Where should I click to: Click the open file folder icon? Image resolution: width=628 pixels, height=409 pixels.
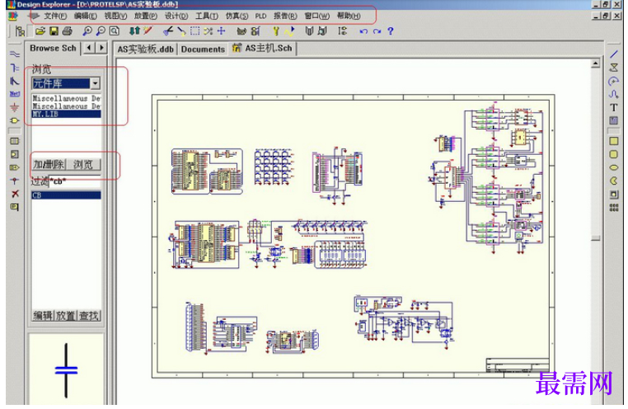click(x=40, y=31)
